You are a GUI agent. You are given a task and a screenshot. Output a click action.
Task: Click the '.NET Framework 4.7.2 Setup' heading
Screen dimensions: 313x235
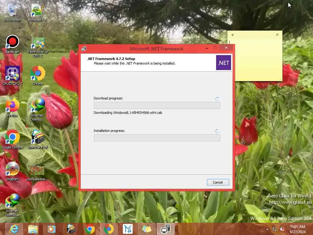[x=111, y=59]
